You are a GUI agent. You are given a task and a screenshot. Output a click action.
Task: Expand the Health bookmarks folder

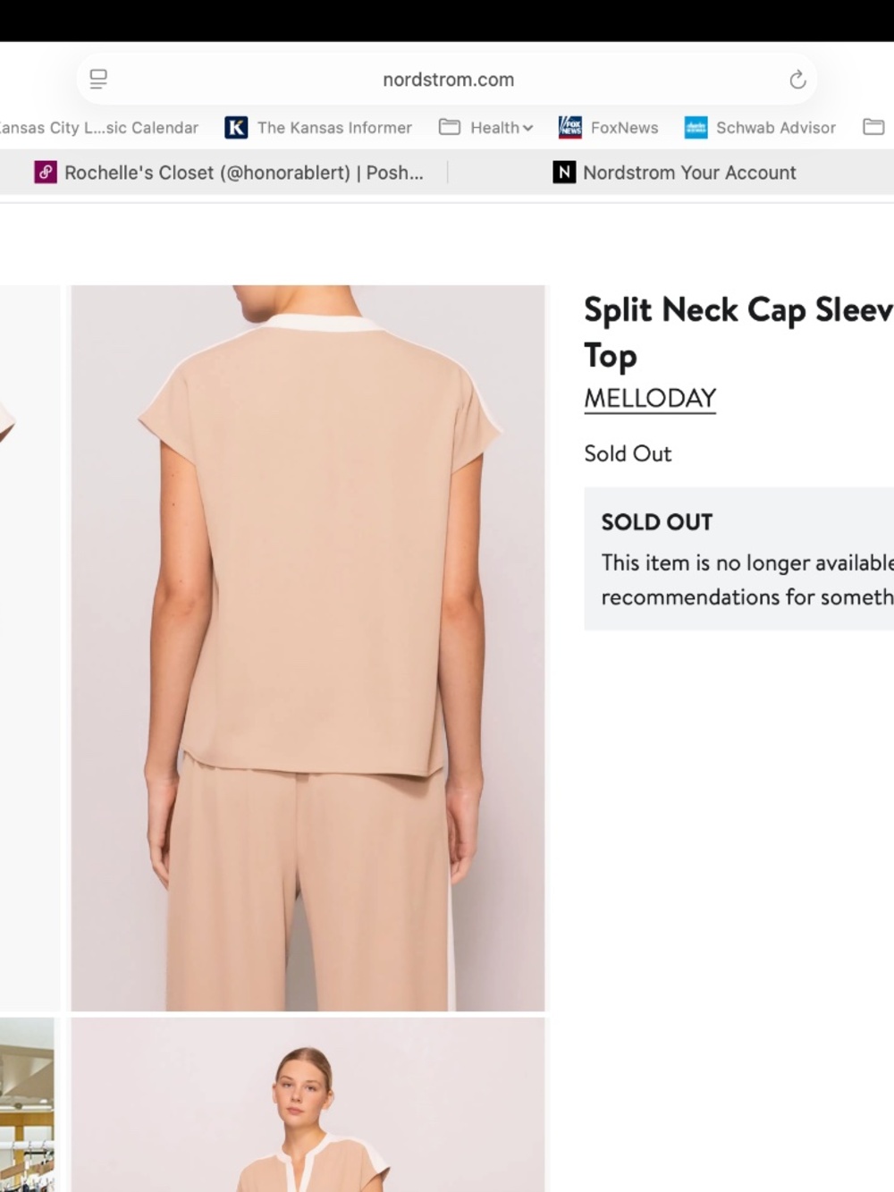coord(486,128)
